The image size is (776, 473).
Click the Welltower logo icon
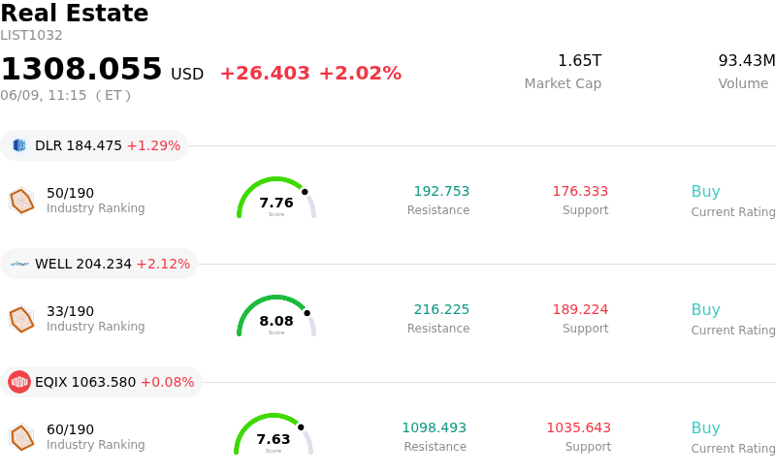(x=19, y=264)
